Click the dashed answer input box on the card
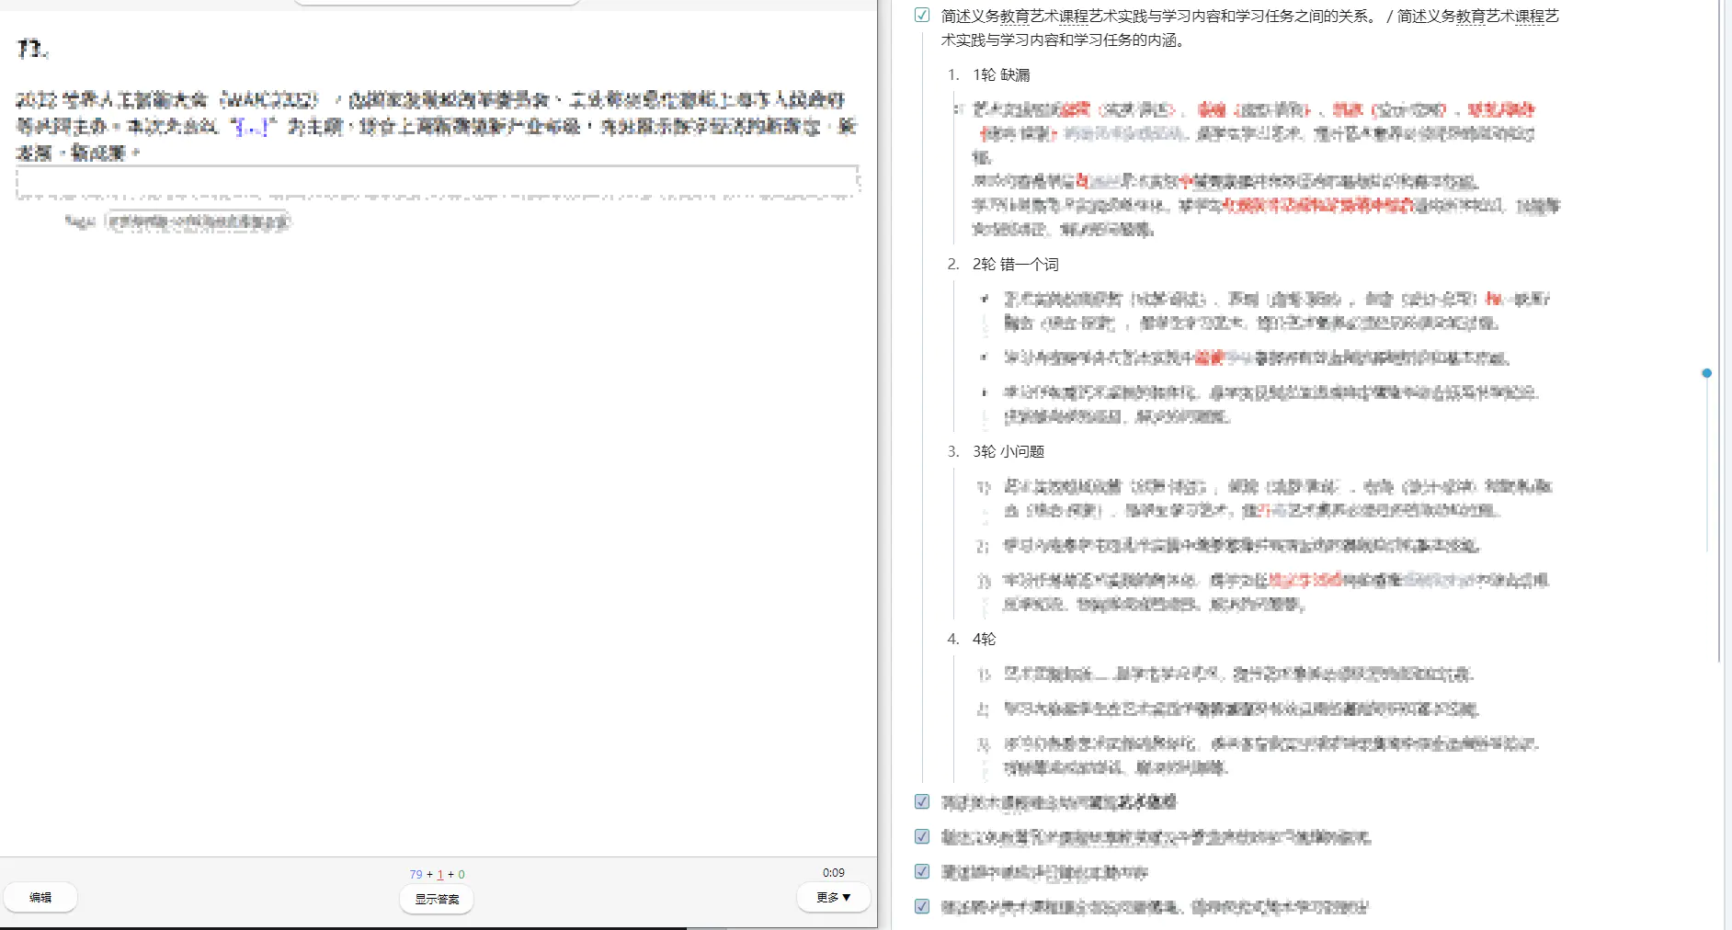The width and height of the screenshot is (1732, 930). tap(438, 182)
